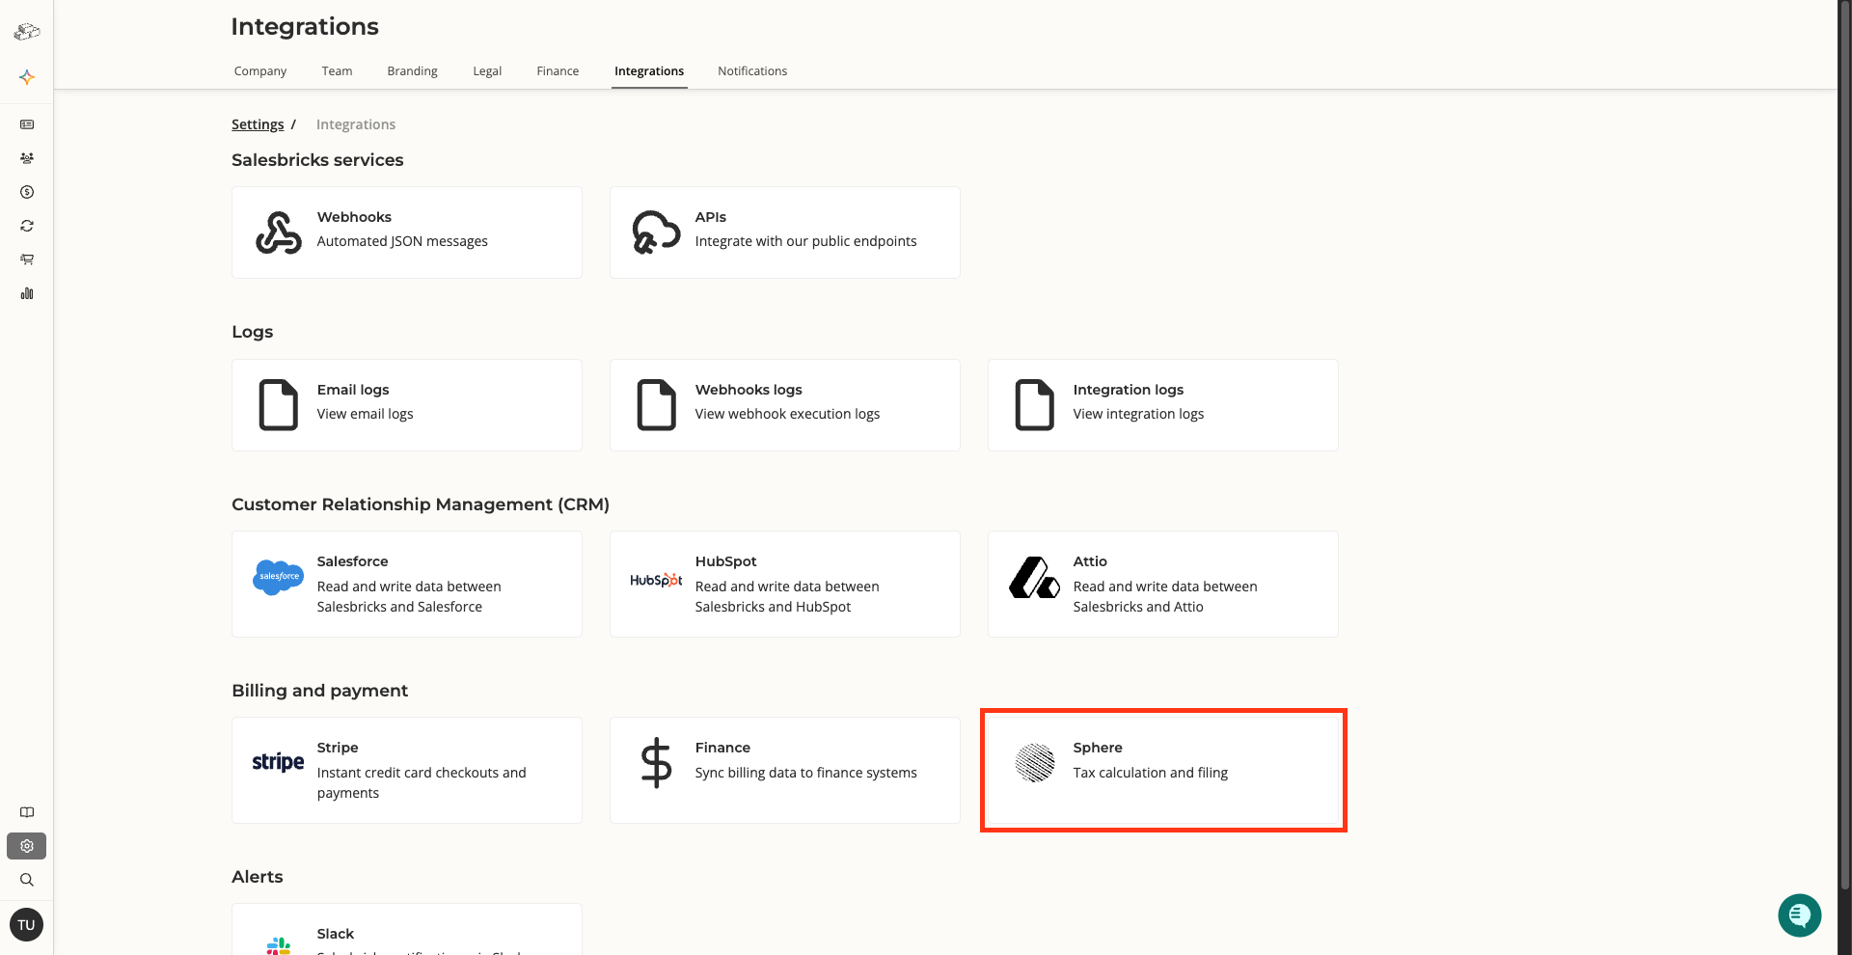The image size is (1852, 955).
Task: Switch to the Company tab
Action: [259, 71]
